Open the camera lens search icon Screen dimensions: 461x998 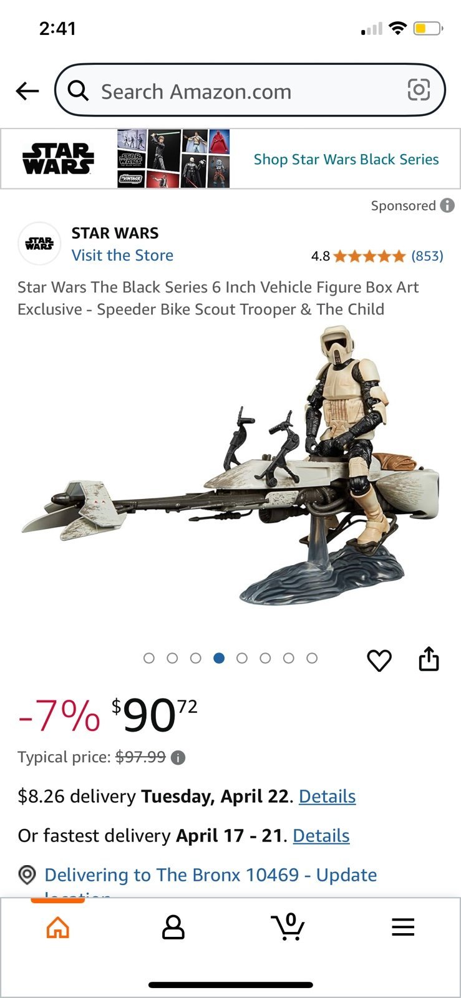pos(419,90)
